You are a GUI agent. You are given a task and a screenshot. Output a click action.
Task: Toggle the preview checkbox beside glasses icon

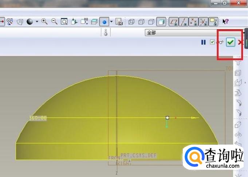212,42
